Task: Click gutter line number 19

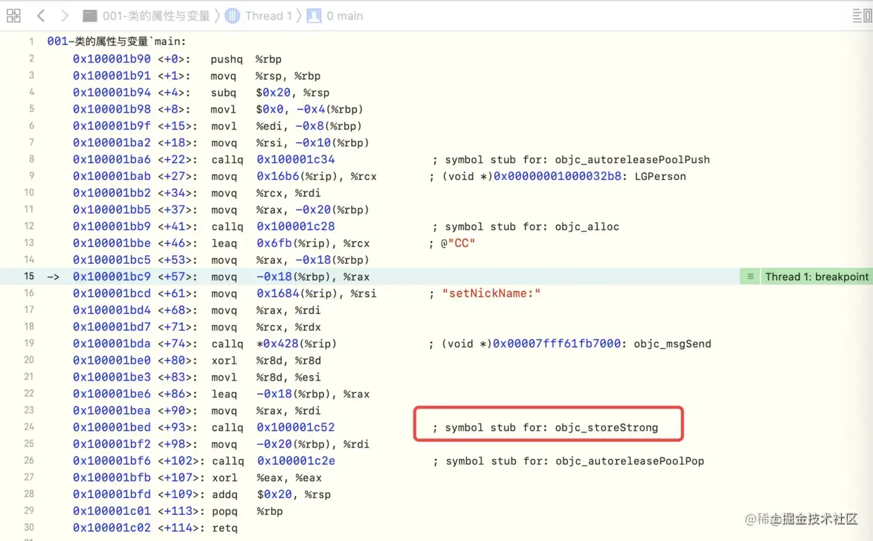Action: 29,343
